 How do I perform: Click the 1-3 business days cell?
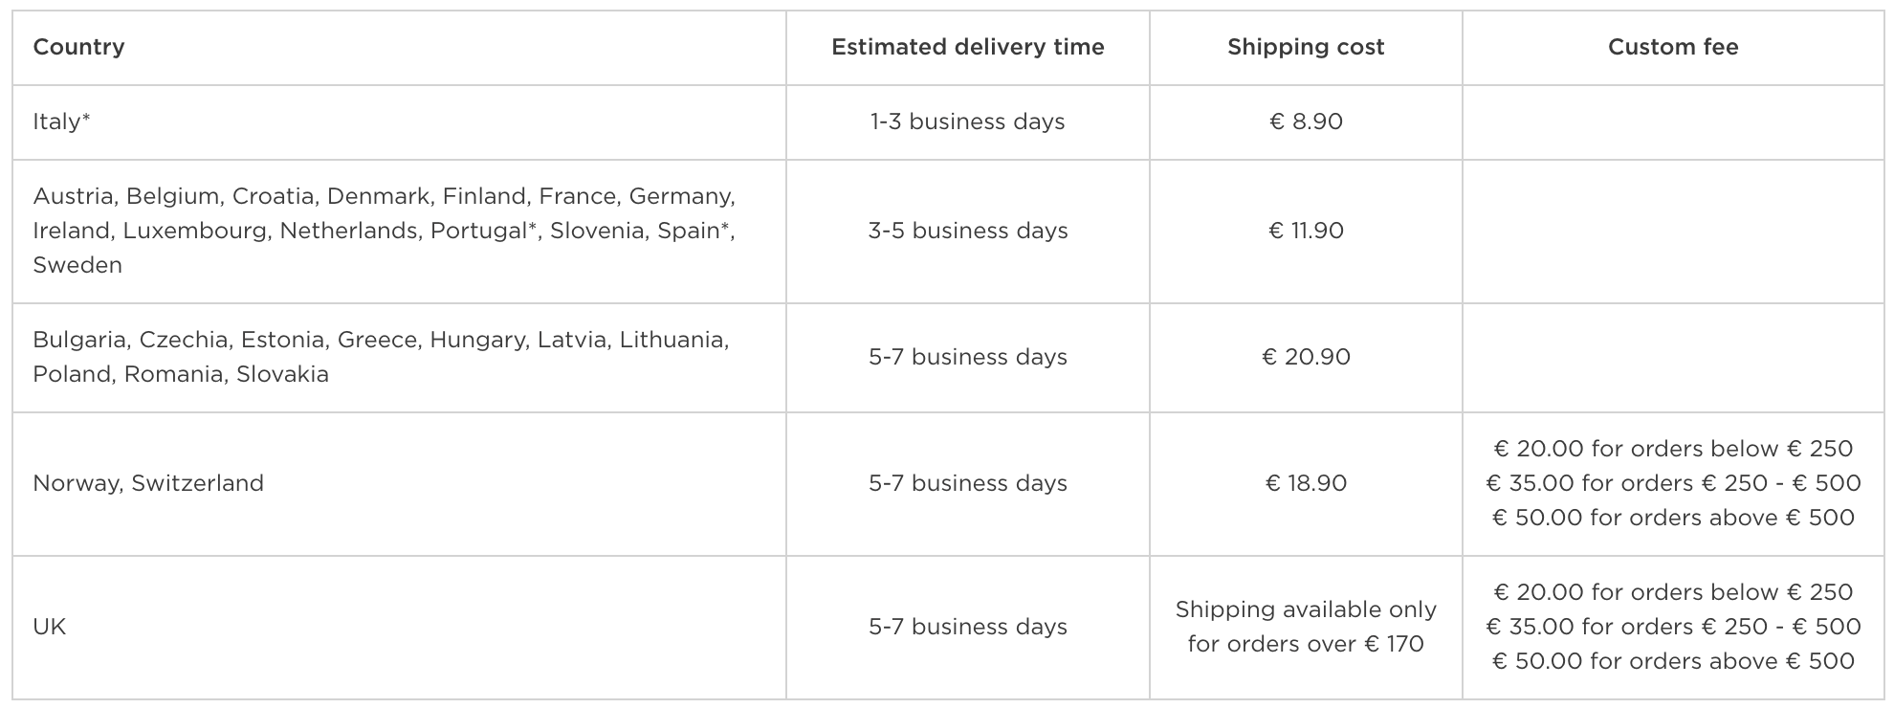point(968,122)
